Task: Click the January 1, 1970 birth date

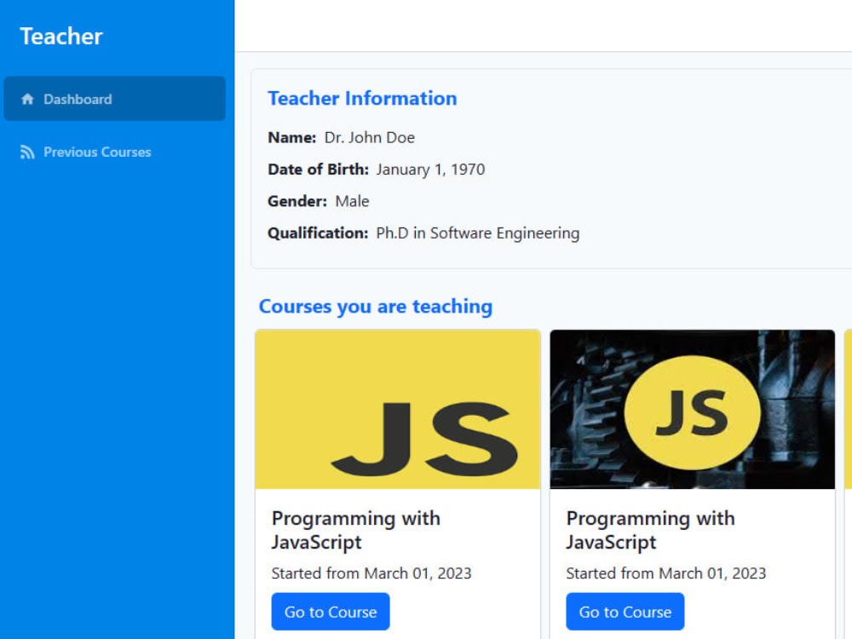Action: [x=430, y=170]
